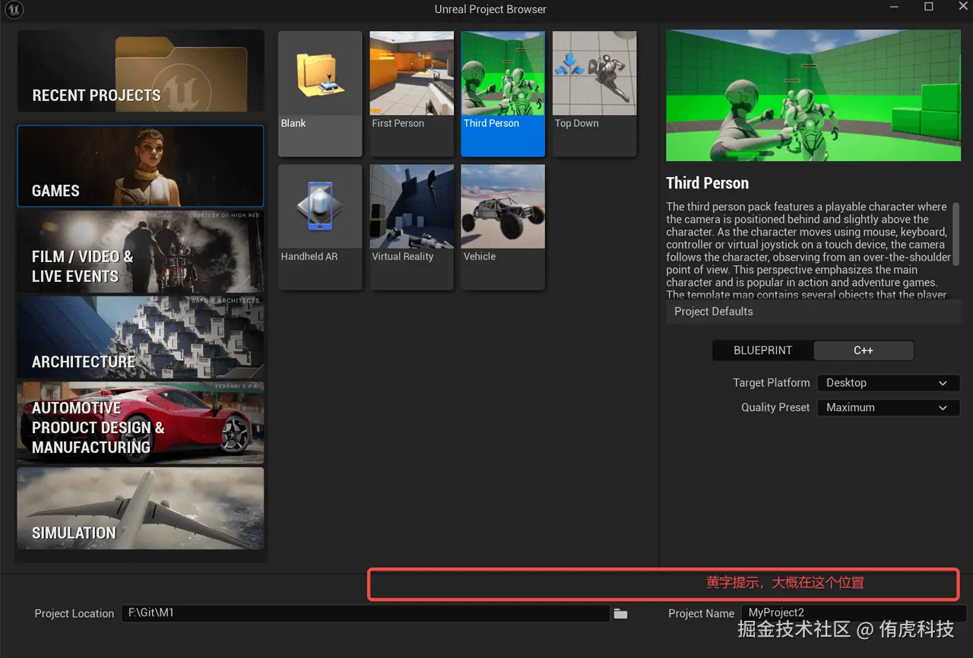Click the Third Person heading text
Image resolution: width=973 pixels, height=658 pixels.
[707, 183]
